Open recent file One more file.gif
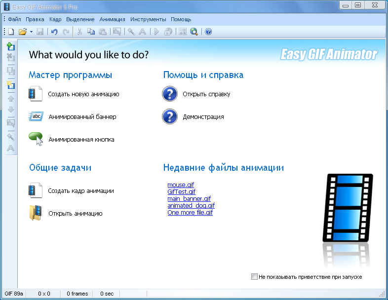This screenshot has width=388, height=300. [190, 213]
